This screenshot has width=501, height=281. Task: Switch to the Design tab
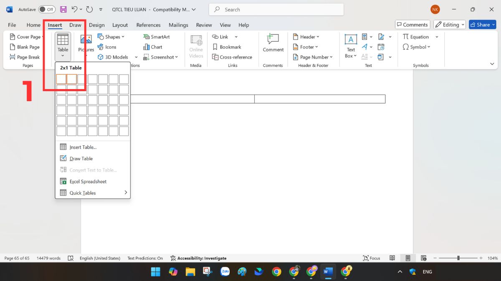[97, 25]
